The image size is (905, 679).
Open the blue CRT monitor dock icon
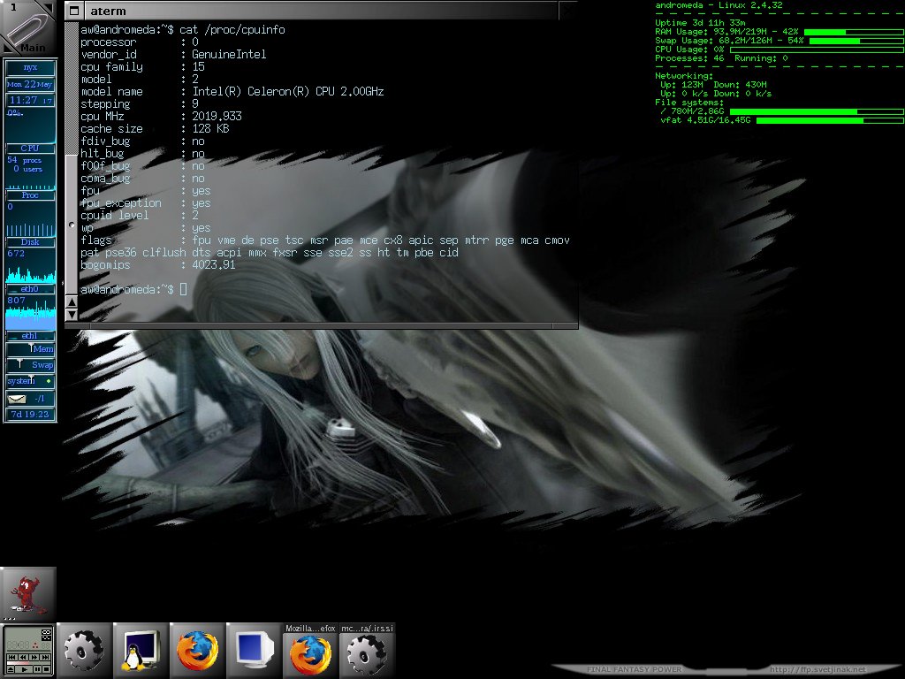pyautogui.click(x=254, y=651)
